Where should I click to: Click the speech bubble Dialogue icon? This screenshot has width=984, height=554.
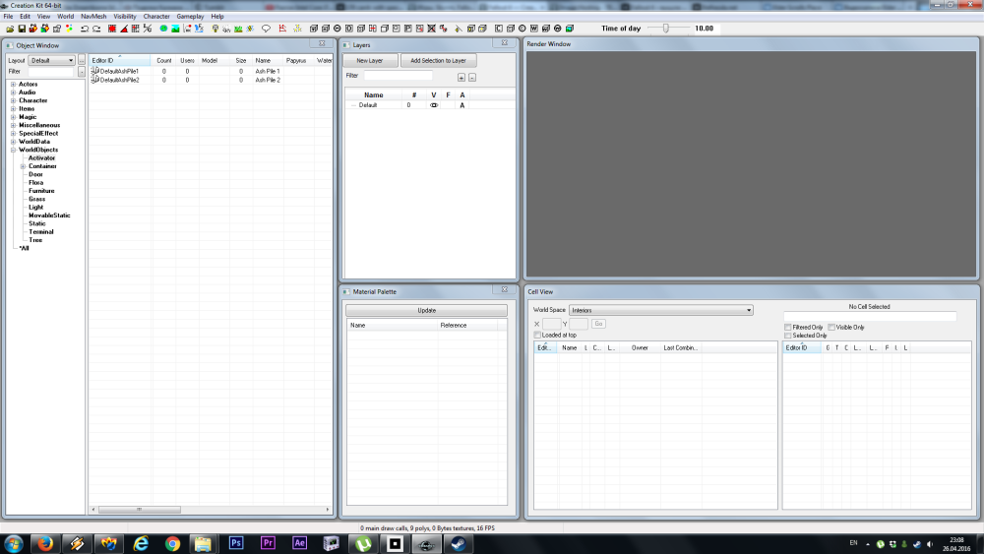coord(266,29)
